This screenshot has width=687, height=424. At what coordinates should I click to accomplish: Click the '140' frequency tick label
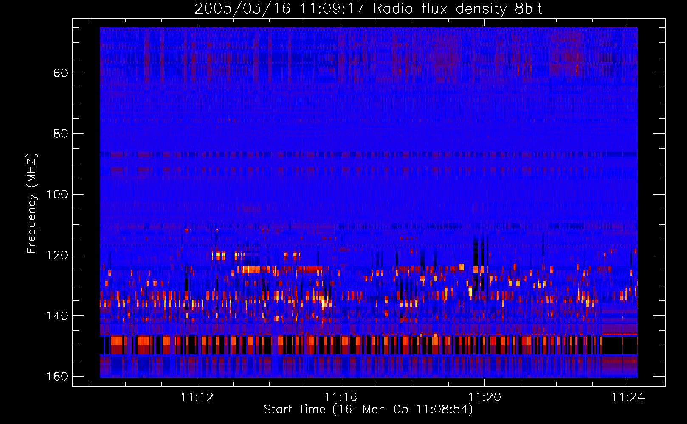point(57,316)
